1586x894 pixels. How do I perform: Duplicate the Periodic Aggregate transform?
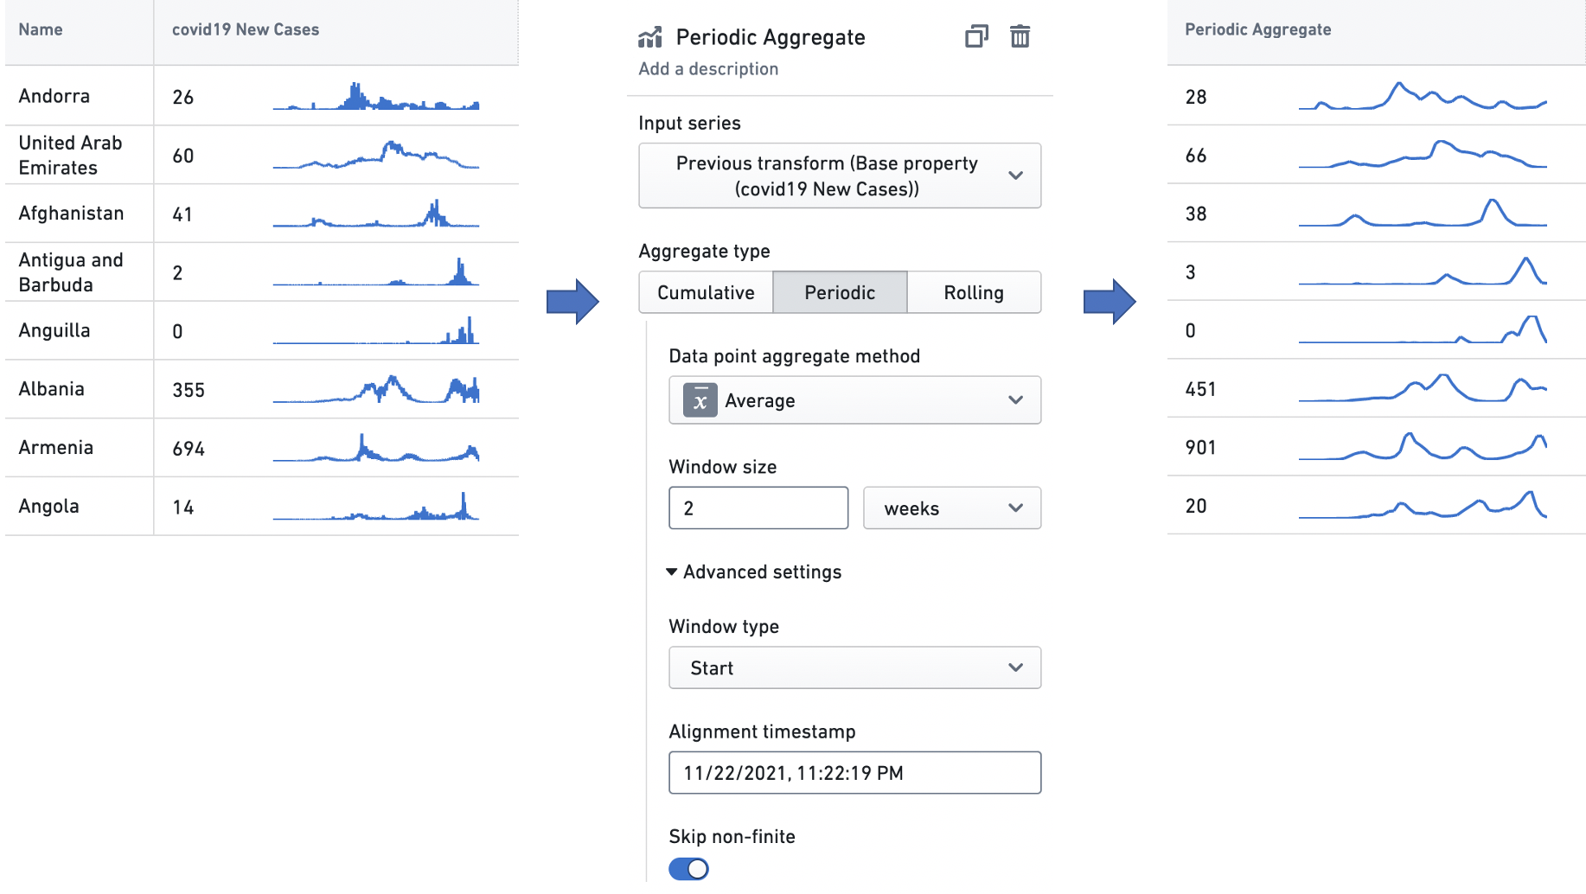click(976, 36)
